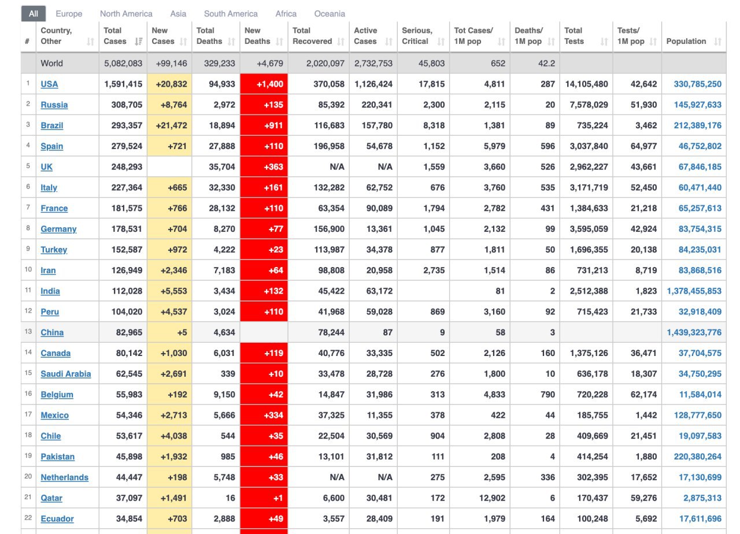740x534 pixels.
Task: Sort by Active Cases arrow icon
Action: 388,42
